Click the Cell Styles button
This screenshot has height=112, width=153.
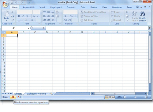click(88, 20)
